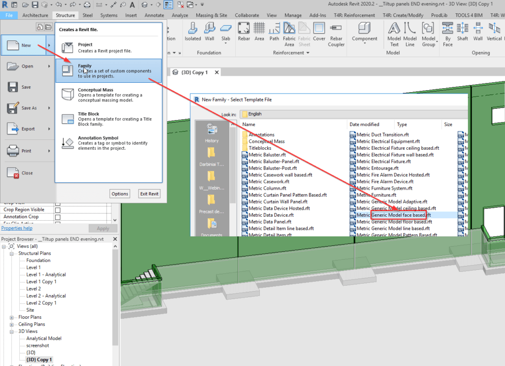Choose Title Block under New options
The image size is (505, 366).
108,119
